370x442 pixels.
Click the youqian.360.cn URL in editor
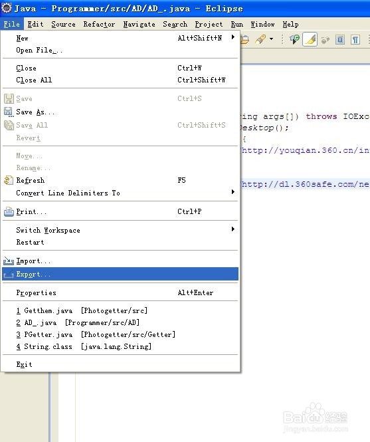click(x=306, y=150)
